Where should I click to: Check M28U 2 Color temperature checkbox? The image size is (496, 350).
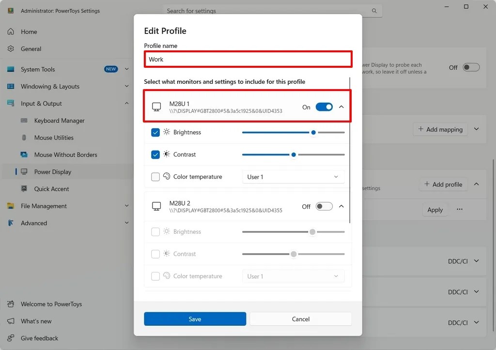pos(155,276)
